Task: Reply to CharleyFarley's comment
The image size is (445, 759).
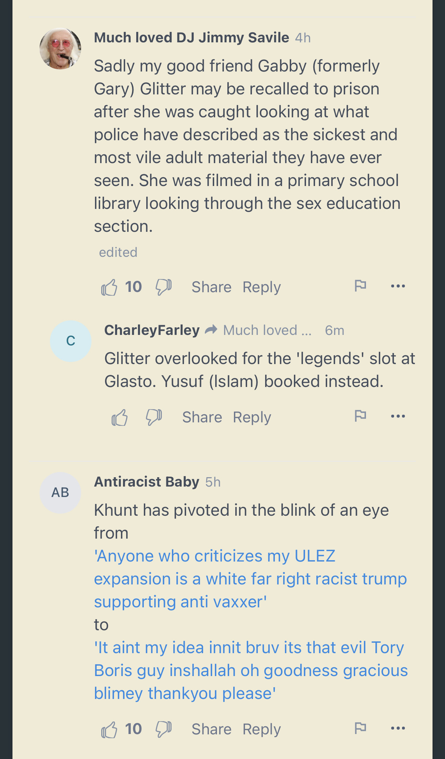Action: pyautogui.click(x=252, y=417)
